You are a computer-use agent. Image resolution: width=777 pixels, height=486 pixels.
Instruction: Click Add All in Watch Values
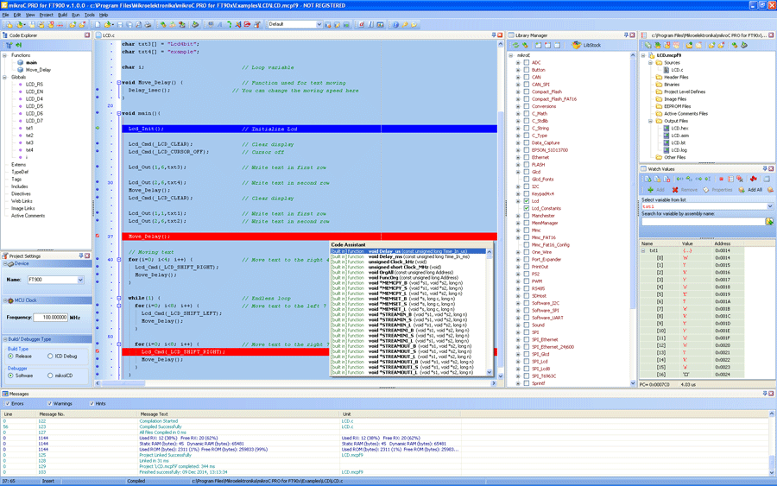click(x=751, y=190)
